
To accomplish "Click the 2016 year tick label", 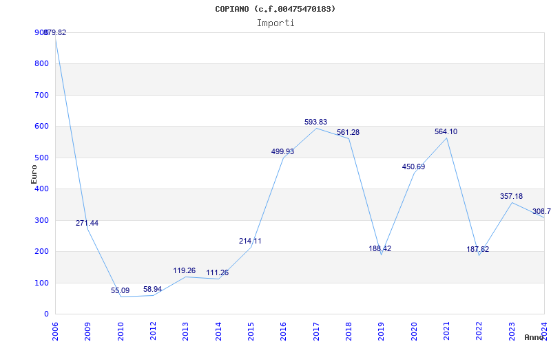I will (283, 332).
